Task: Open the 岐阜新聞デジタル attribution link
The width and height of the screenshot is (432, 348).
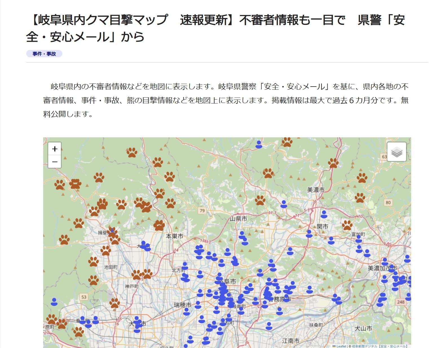Action: (364, 346)
